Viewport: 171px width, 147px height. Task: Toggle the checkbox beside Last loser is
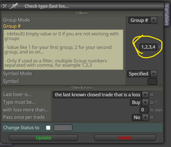click(x=152, y=94)
